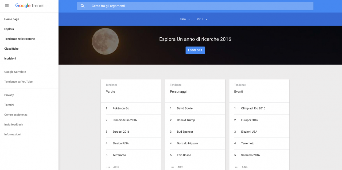
Task: Open Home page in sidebar
Action: click(12, 19)
